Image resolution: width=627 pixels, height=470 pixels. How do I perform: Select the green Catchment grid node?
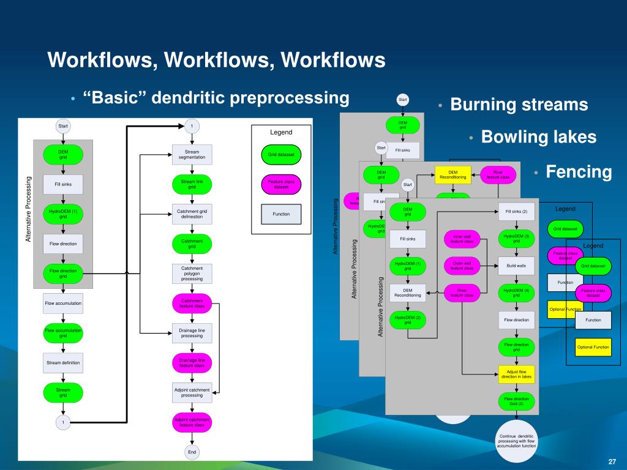tap(192, 244)
